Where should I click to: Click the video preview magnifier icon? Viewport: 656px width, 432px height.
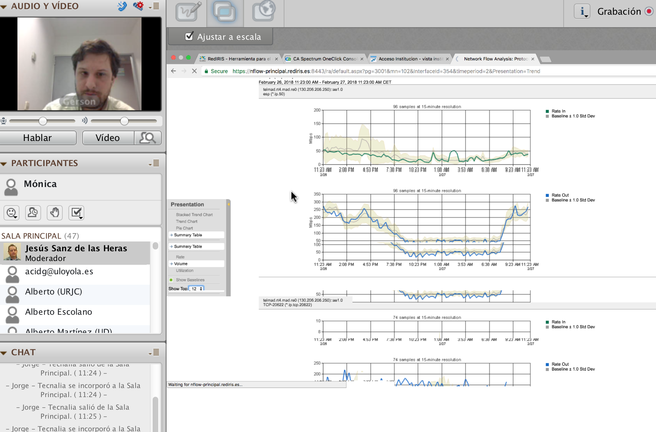(x=147, y=138)
